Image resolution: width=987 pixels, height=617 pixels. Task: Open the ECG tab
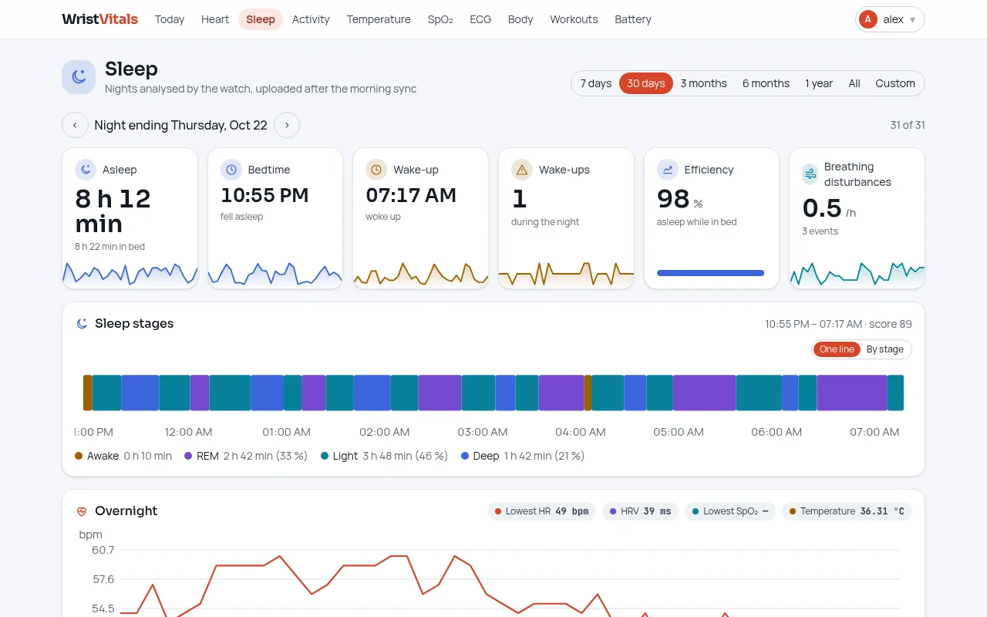pos(480,19)
